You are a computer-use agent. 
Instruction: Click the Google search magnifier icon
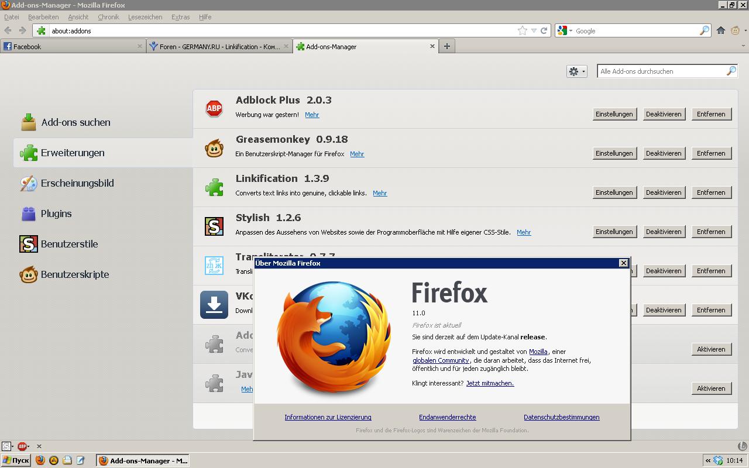(705, 30)
